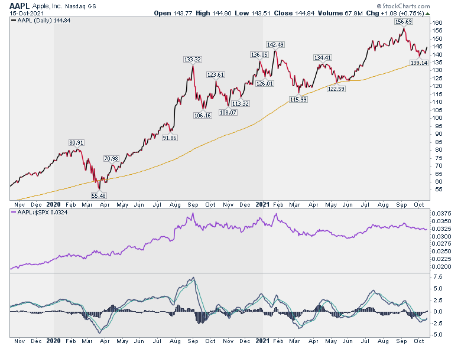Click the 136.05 price label
This screenshot has height=346, width=461.
[x=259, y=55]
